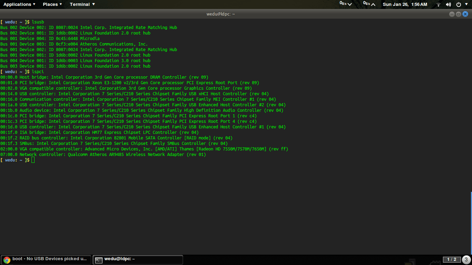Maximize the wedu@ldpc terminal window
This screenshot has height=265, width=472.
(x=459, y=14)
